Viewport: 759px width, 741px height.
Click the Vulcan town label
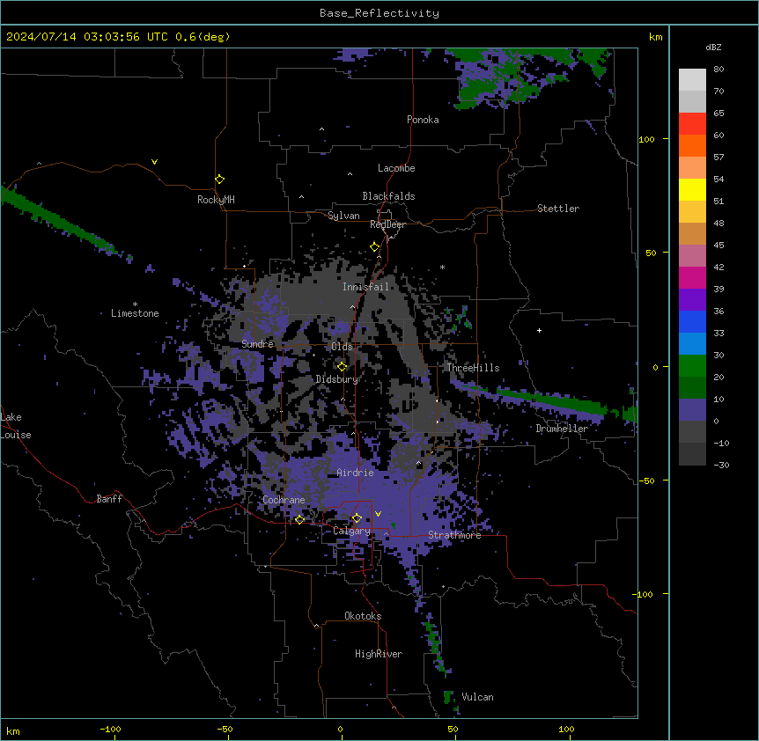[x=478, y=697]
